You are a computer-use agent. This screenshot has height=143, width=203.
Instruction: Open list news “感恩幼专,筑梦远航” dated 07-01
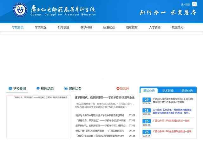(x=101, y=120)
